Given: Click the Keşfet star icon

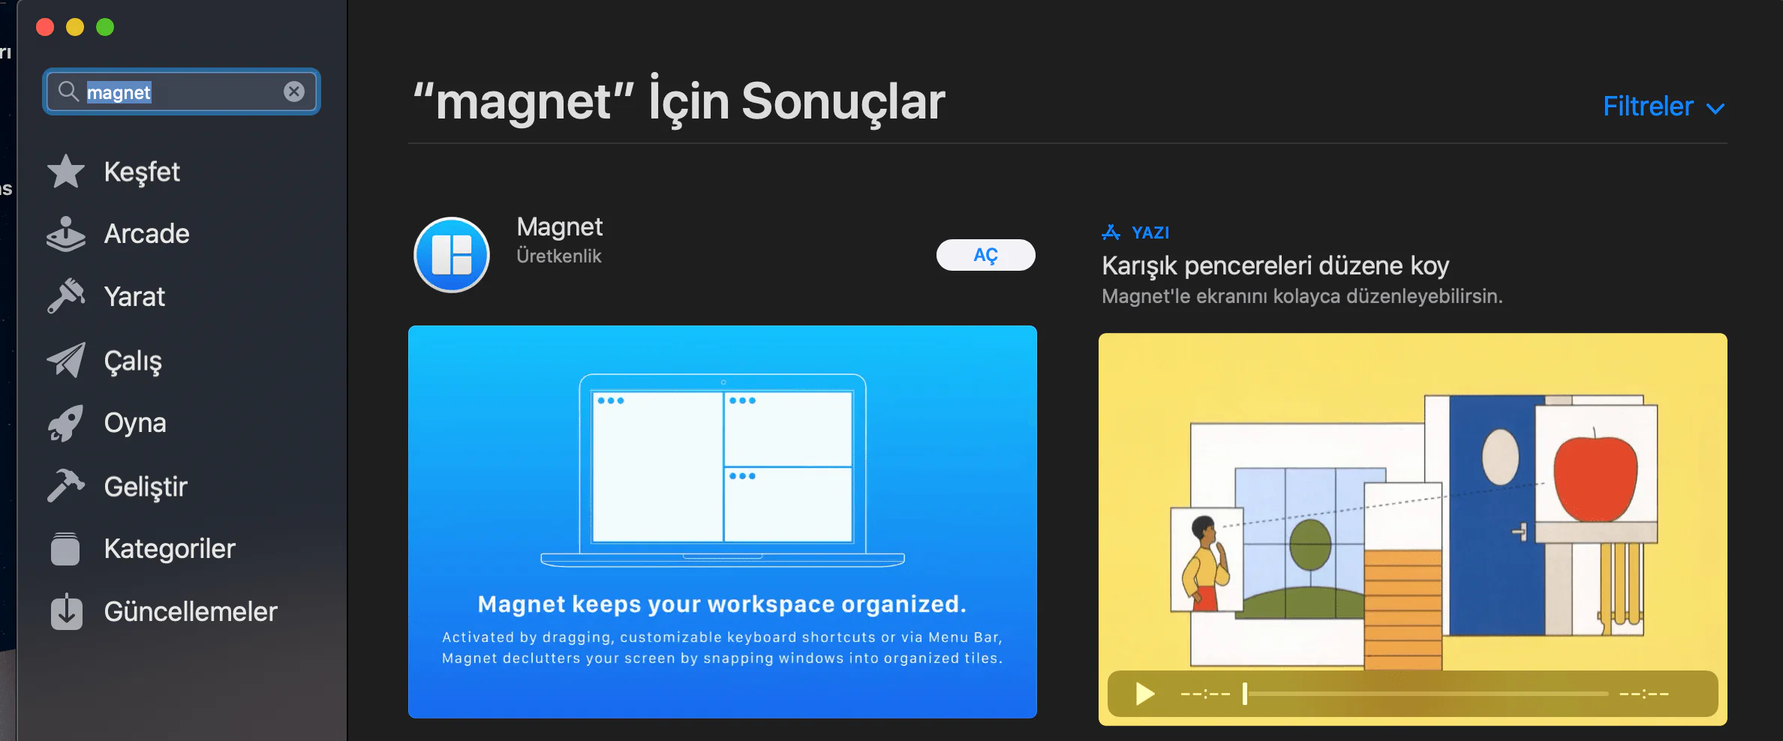Looking at the screenshot, I should pos(66,171).
